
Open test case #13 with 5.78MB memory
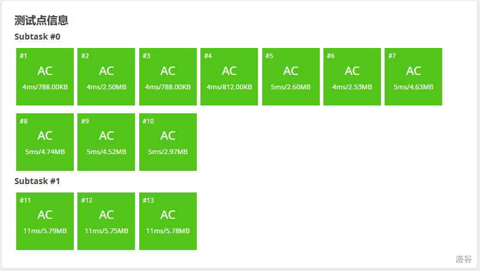coord(168,221)
